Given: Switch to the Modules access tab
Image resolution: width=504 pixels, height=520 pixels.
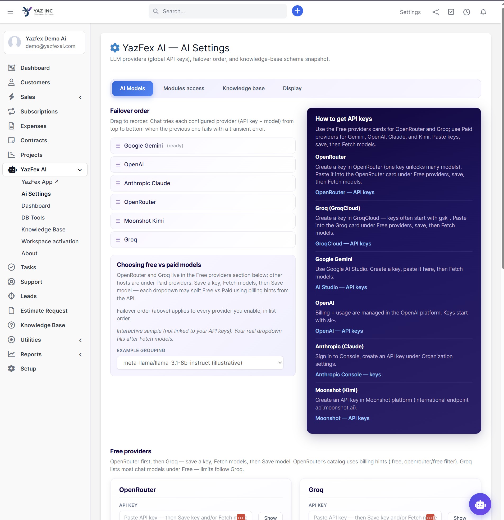Looking at the screenshot, I should click(184, 89).
